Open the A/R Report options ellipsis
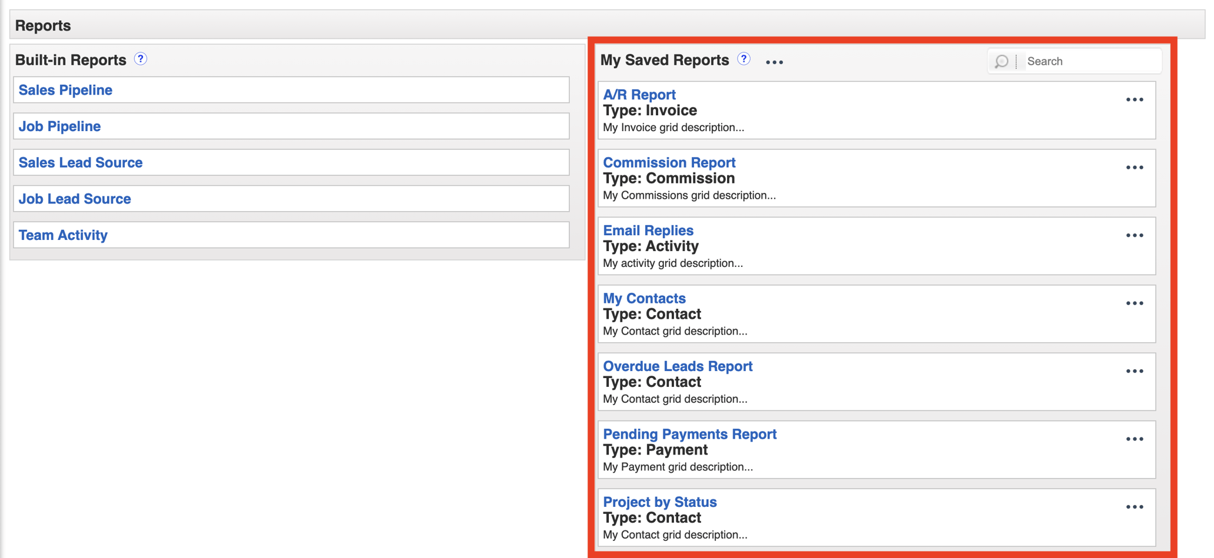Screen dimensions: 1214x558 point(1134,99)
